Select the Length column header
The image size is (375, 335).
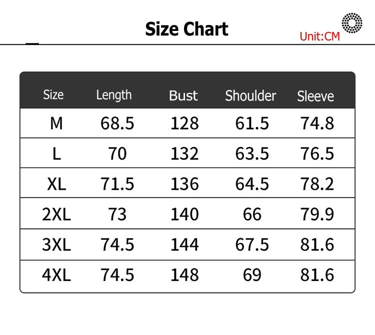pyautogui.click(x=114, y=95)
